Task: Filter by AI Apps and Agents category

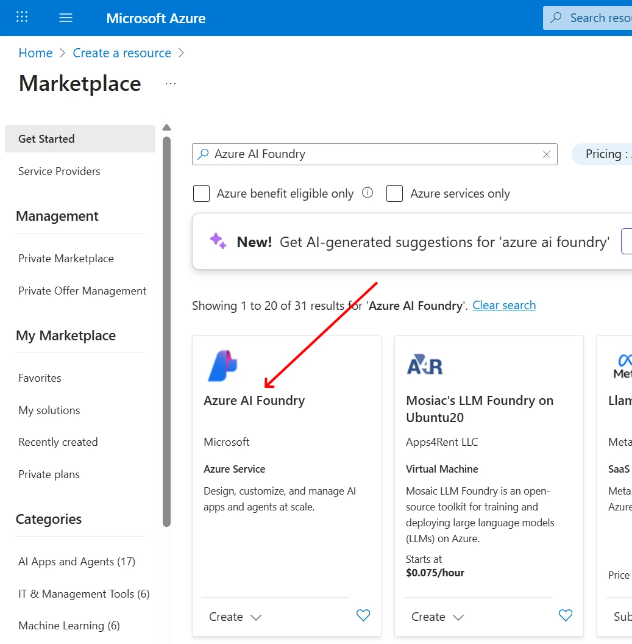Action: (77, 562)
